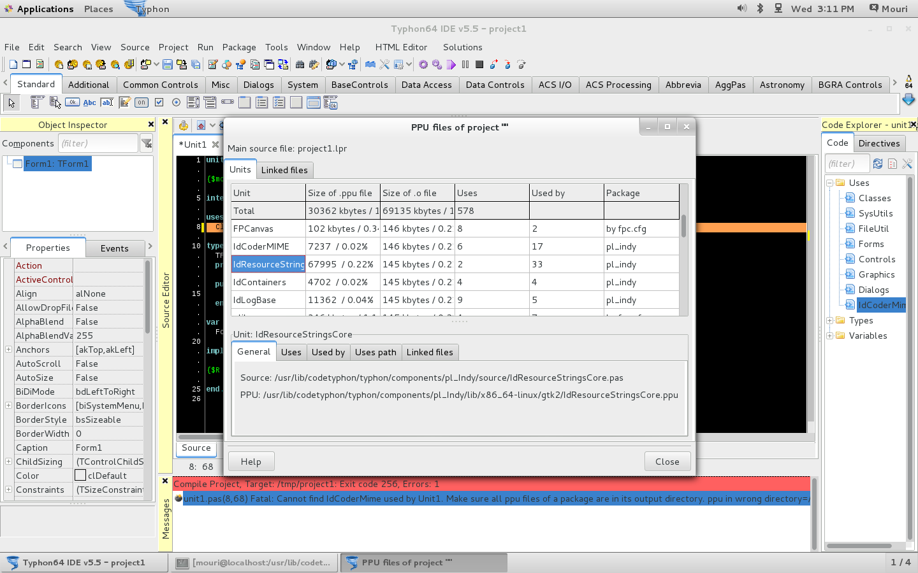Expand the Types node in Code Explorer
The height and width of the screenshot is (573, 918).
point(830,320)
